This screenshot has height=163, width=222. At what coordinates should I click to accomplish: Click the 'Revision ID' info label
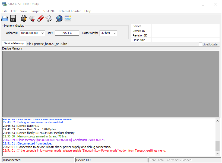(140, 35)
